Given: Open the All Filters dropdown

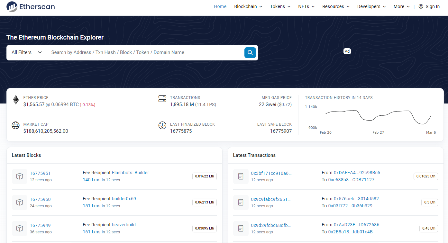Looking at the screenshot, I should pos(27,52).
